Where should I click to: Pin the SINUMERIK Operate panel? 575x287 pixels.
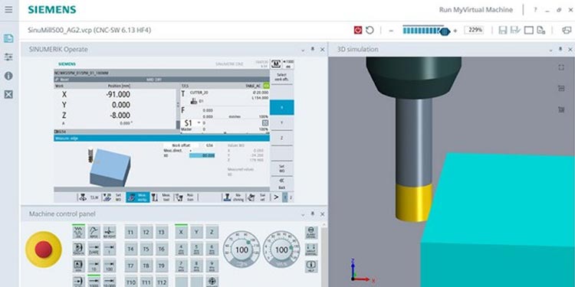[x=313, y=49]
